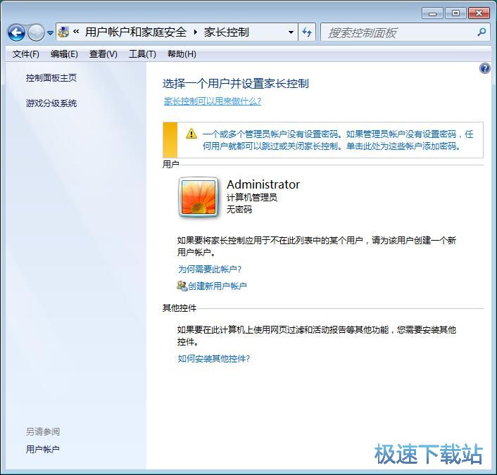Click the users icon beside 创建新用户帐户
Viewport: 497px width, 475px height.
click(x=182, y=286)
